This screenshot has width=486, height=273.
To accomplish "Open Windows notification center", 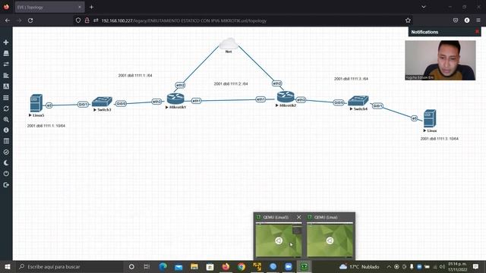I will pyautogui.click(x=476, y=266).
